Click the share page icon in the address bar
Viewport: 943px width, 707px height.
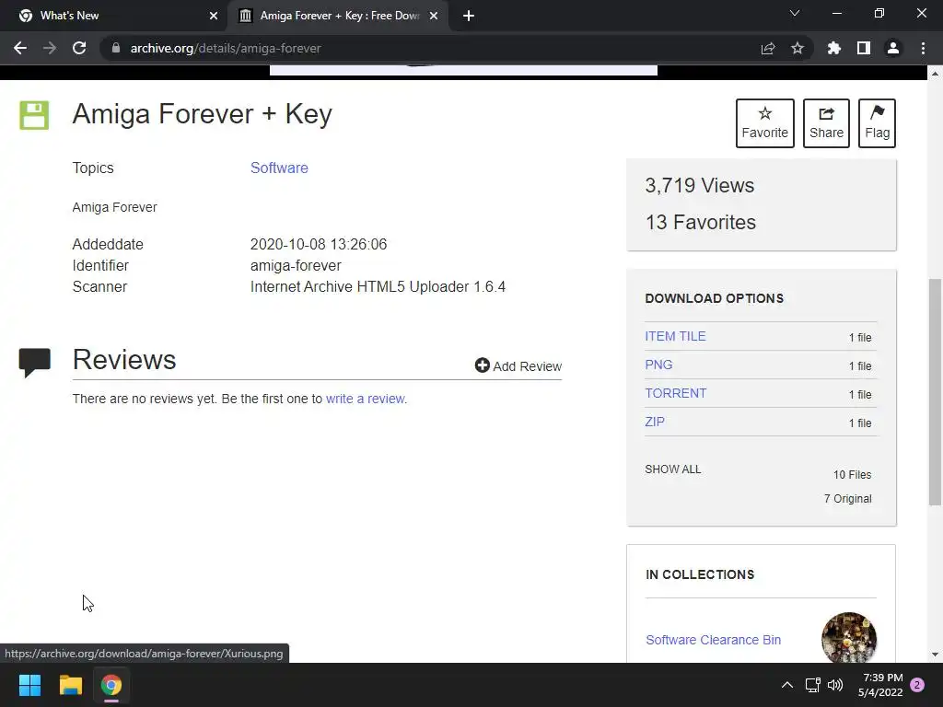coord(768,48)
